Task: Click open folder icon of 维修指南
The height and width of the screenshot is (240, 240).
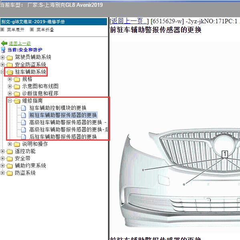Action: click(17, 101)
